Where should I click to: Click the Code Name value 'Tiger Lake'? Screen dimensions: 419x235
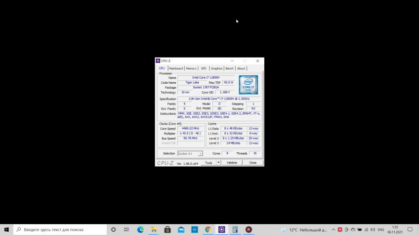[x=192, y=83]
